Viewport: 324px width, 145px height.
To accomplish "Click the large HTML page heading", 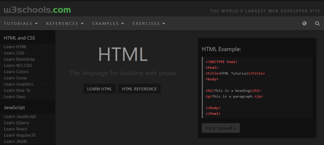I will 123,54.
